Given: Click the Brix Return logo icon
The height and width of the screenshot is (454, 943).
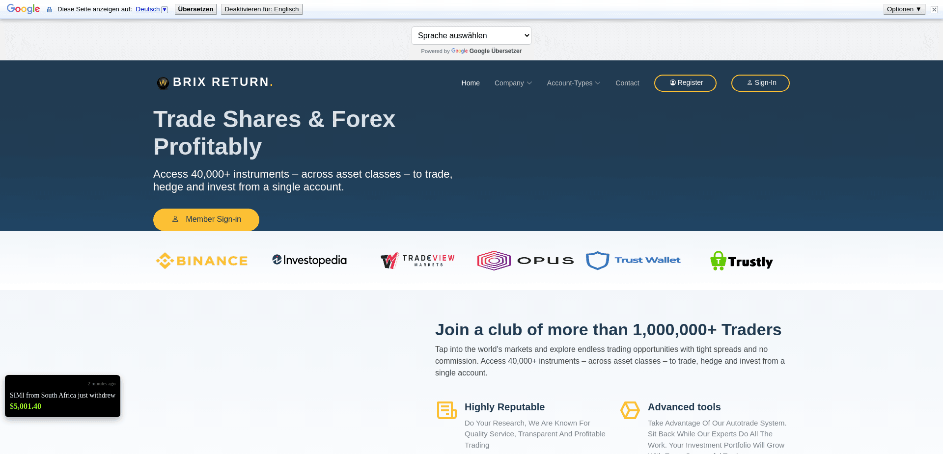Looking at the screenshot, I should tap(162, 83).
